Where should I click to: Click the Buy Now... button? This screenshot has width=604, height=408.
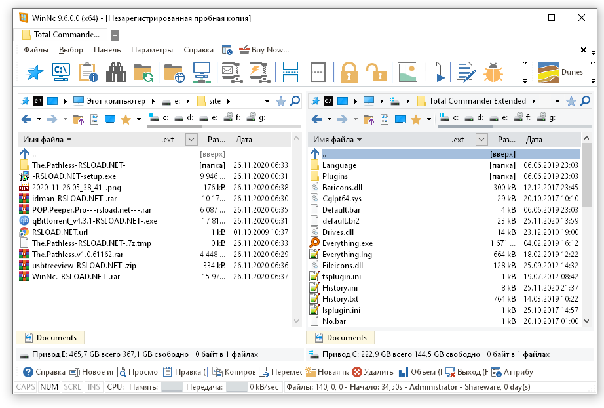tap(264, 50)
